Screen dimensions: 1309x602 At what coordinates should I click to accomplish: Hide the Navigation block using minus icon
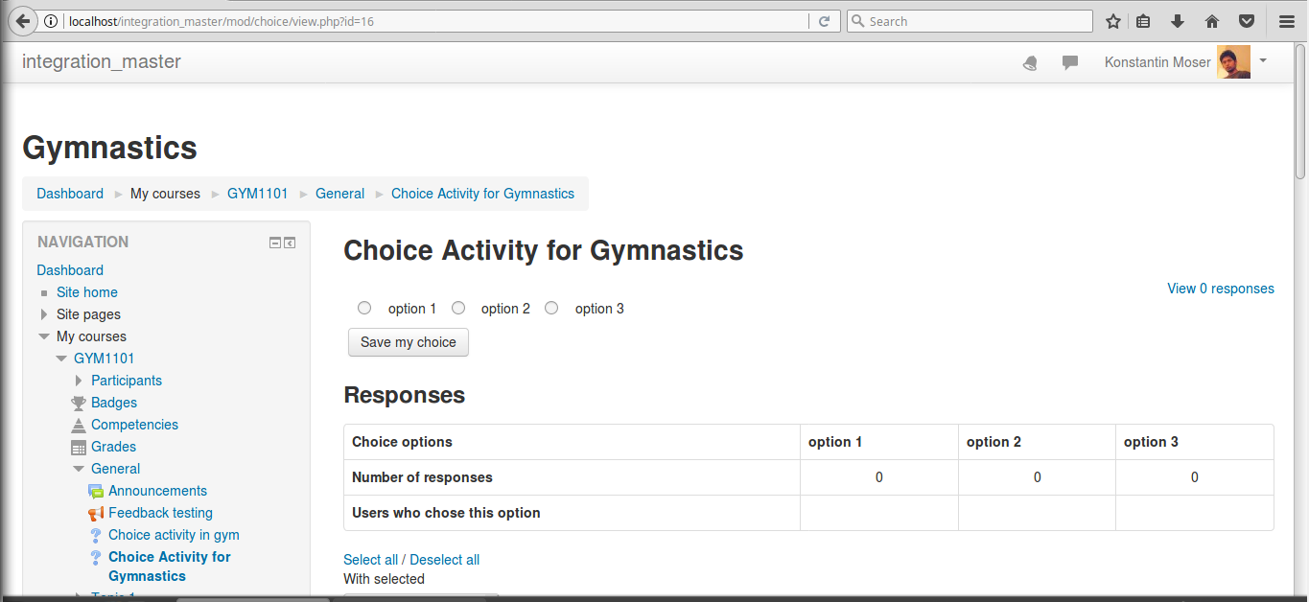pyautogui.click(x=275, y=243)
